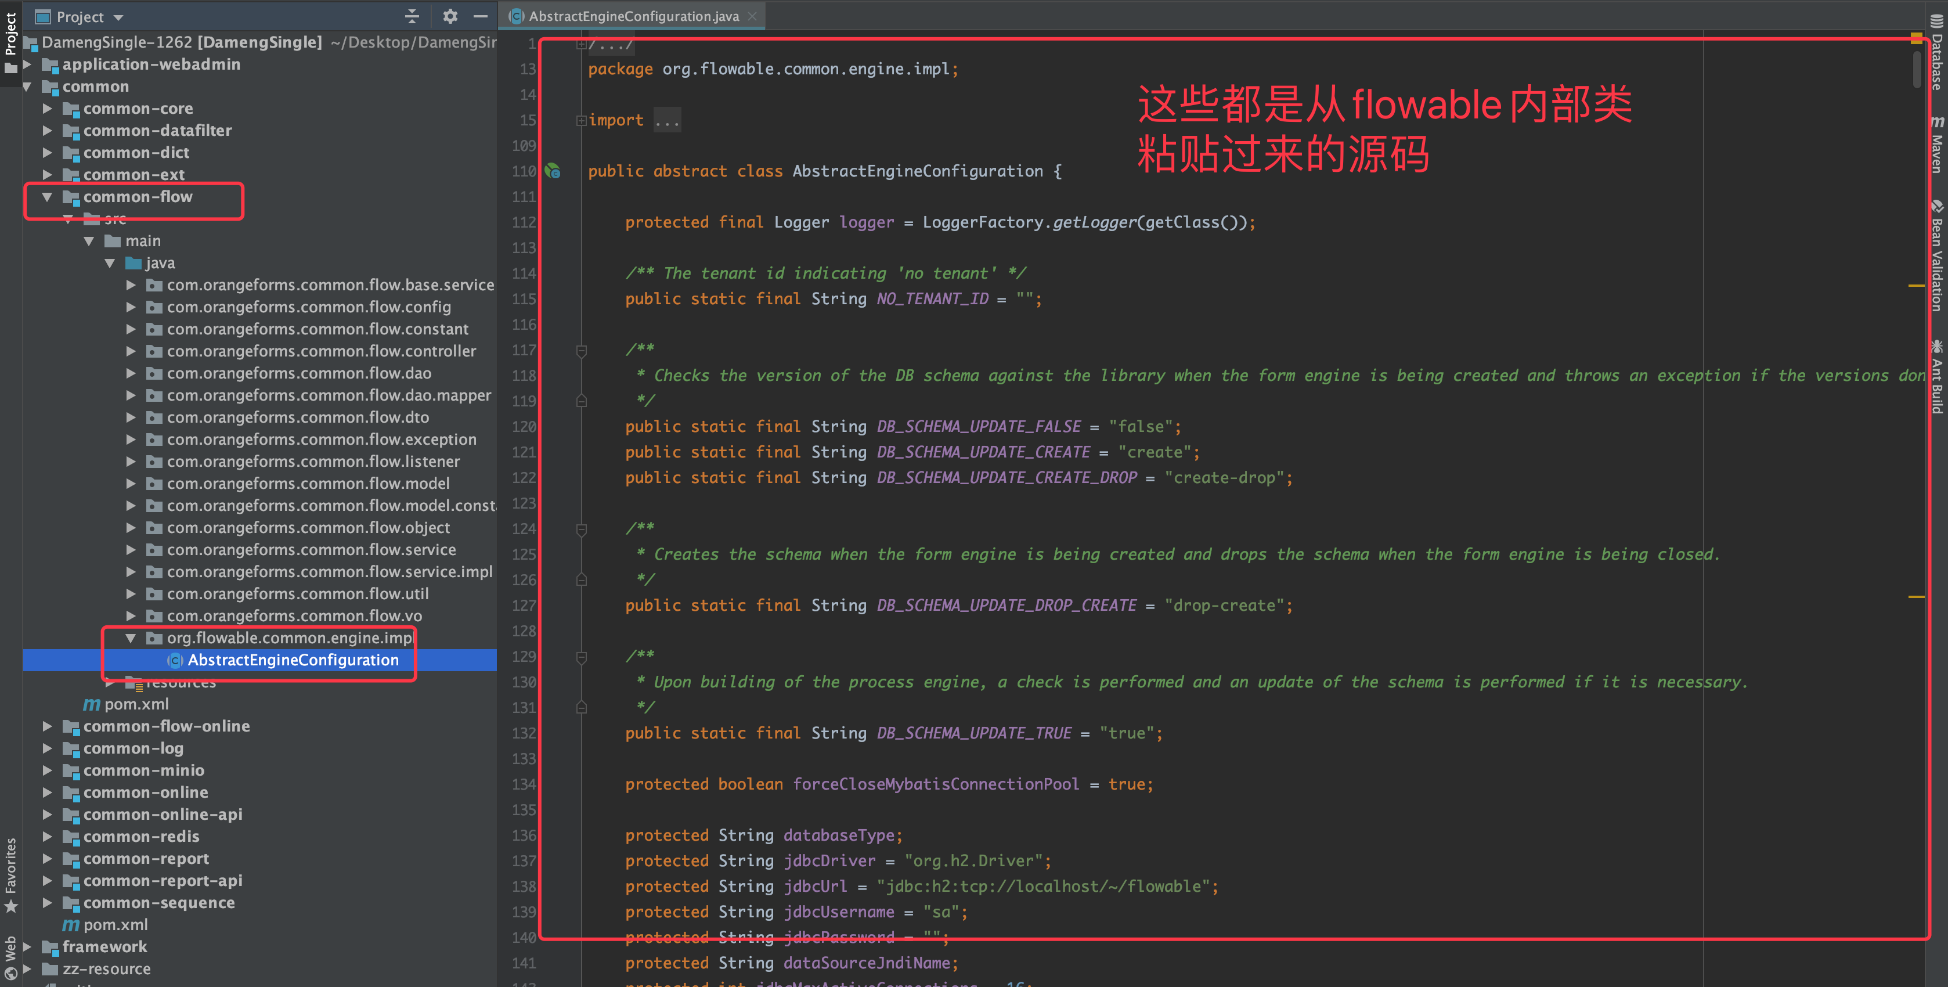Click the class icon next to AbstractEngineConfiguration
Viewport: 1948px width, 987px height.
click(175, 660)
